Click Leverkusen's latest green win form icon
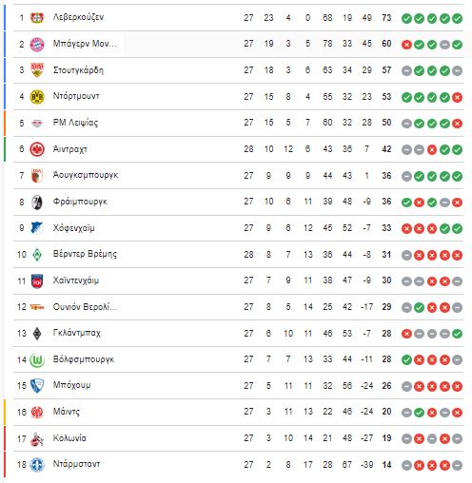The image size is (472, 483). [x=457, y=18]
